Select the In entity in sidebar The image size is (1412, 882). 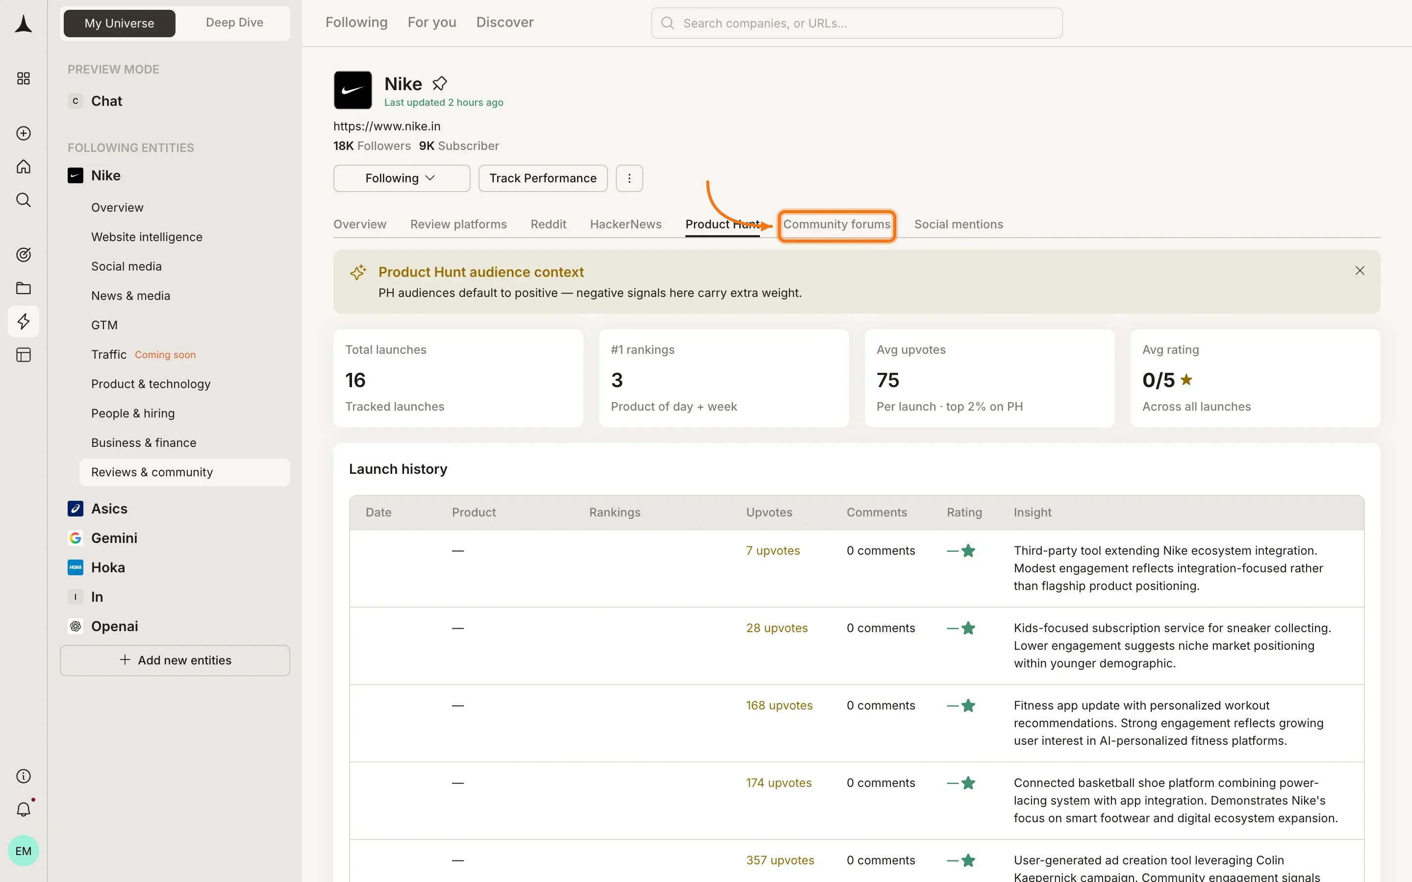coord(97,597)
